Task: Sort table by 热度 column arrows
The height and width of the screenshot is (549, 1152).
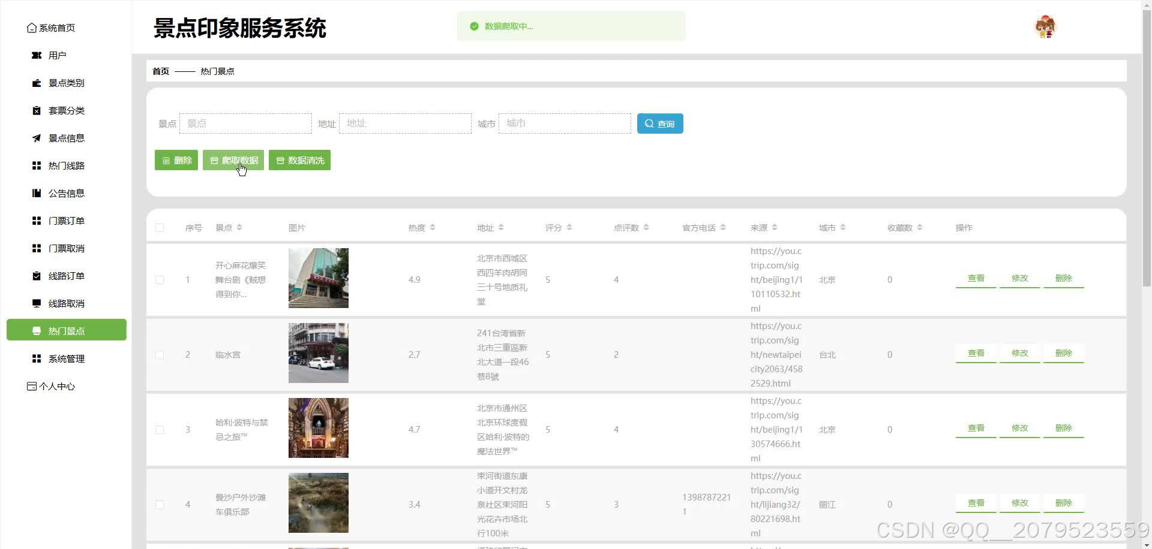Action: click(x=433, y=228)
